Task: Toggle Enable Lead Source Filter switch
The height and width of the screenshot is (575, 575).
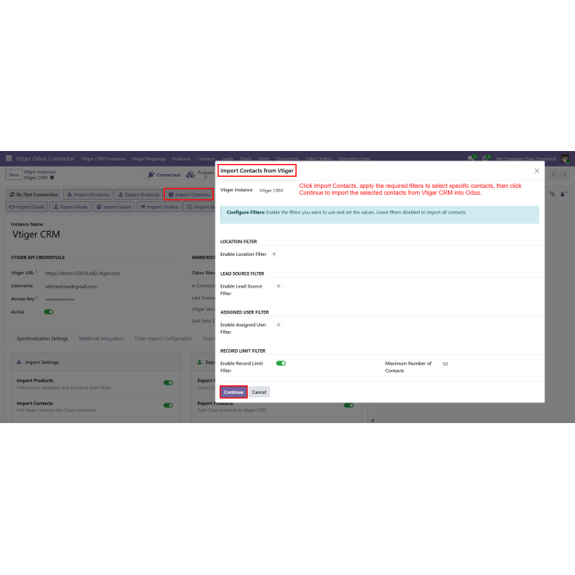Action: pyautogui.click(x=281, y=286)
